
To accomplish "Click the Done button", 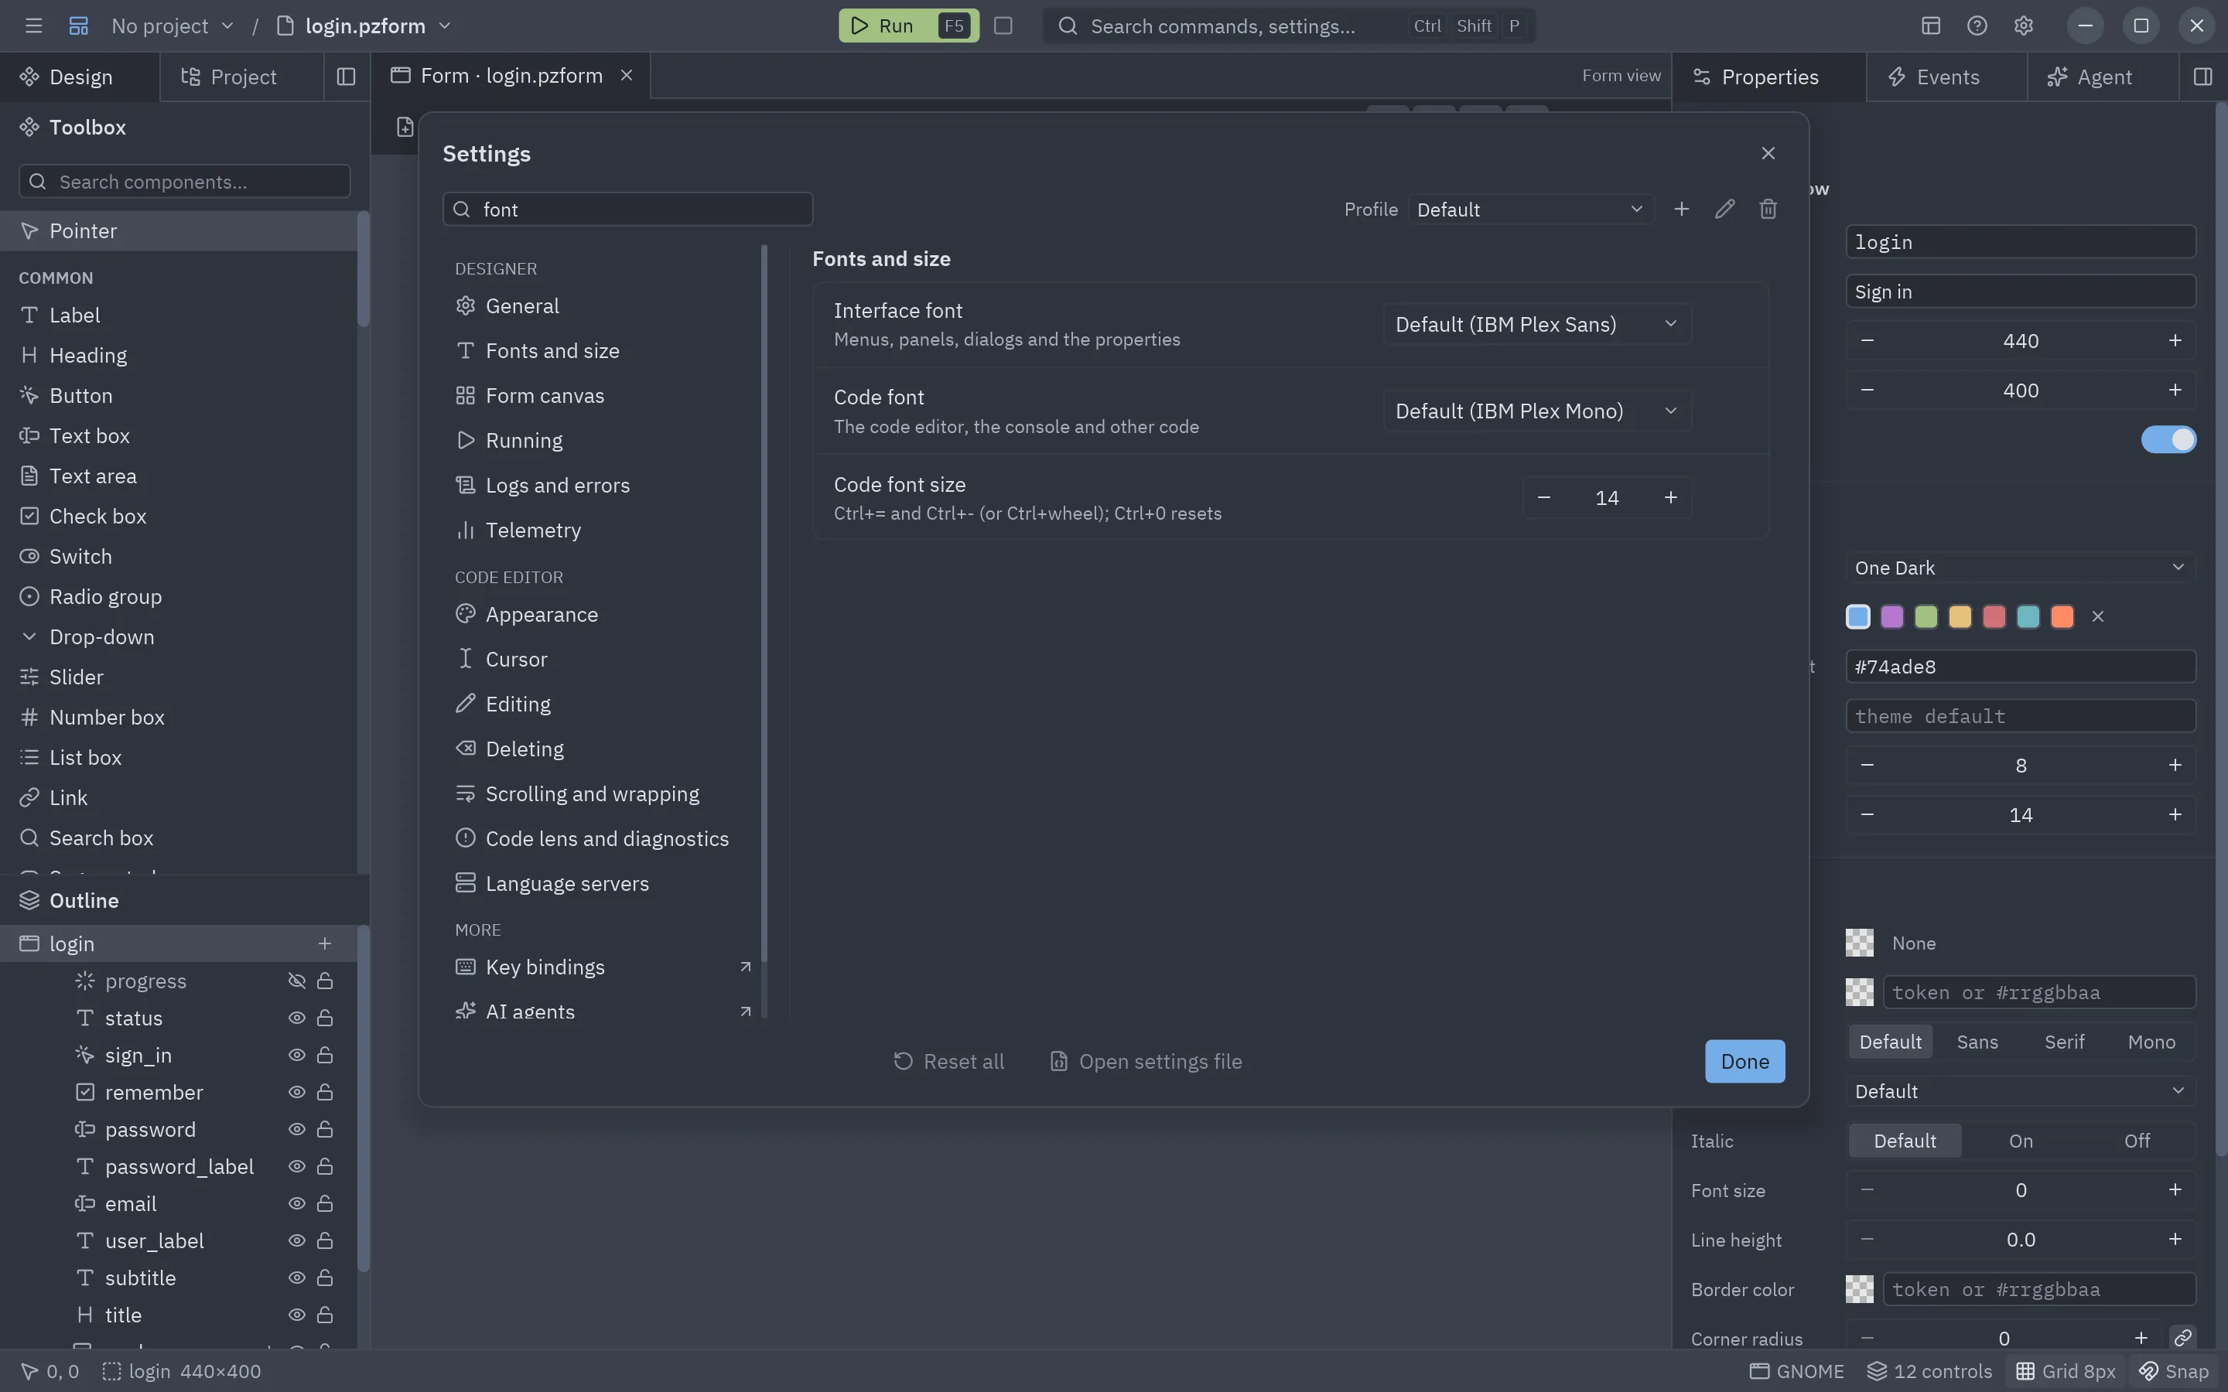I will click(1744, 1062).
